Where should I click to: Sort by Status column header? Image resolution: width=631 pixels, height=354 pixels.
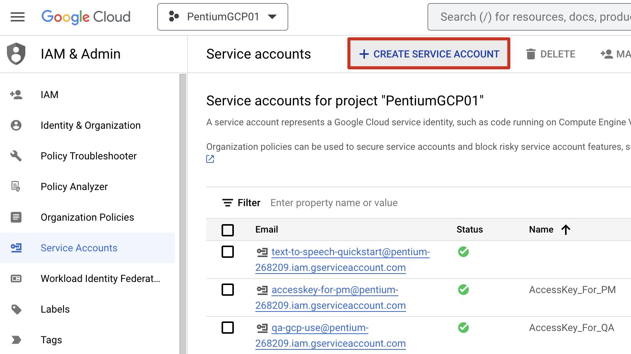[470, 229]
